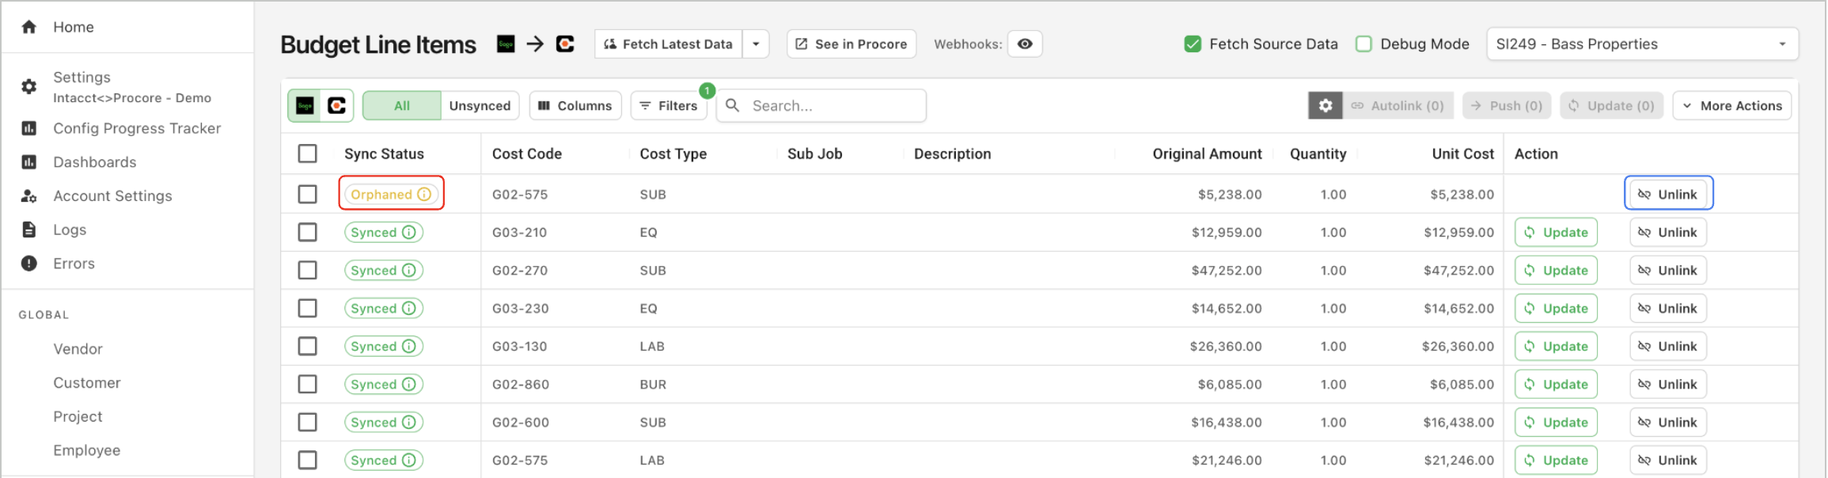Screen dimensions: 1828x478
Task: Click the Config Progress Tracker icon
Action: tap(29, 128)
